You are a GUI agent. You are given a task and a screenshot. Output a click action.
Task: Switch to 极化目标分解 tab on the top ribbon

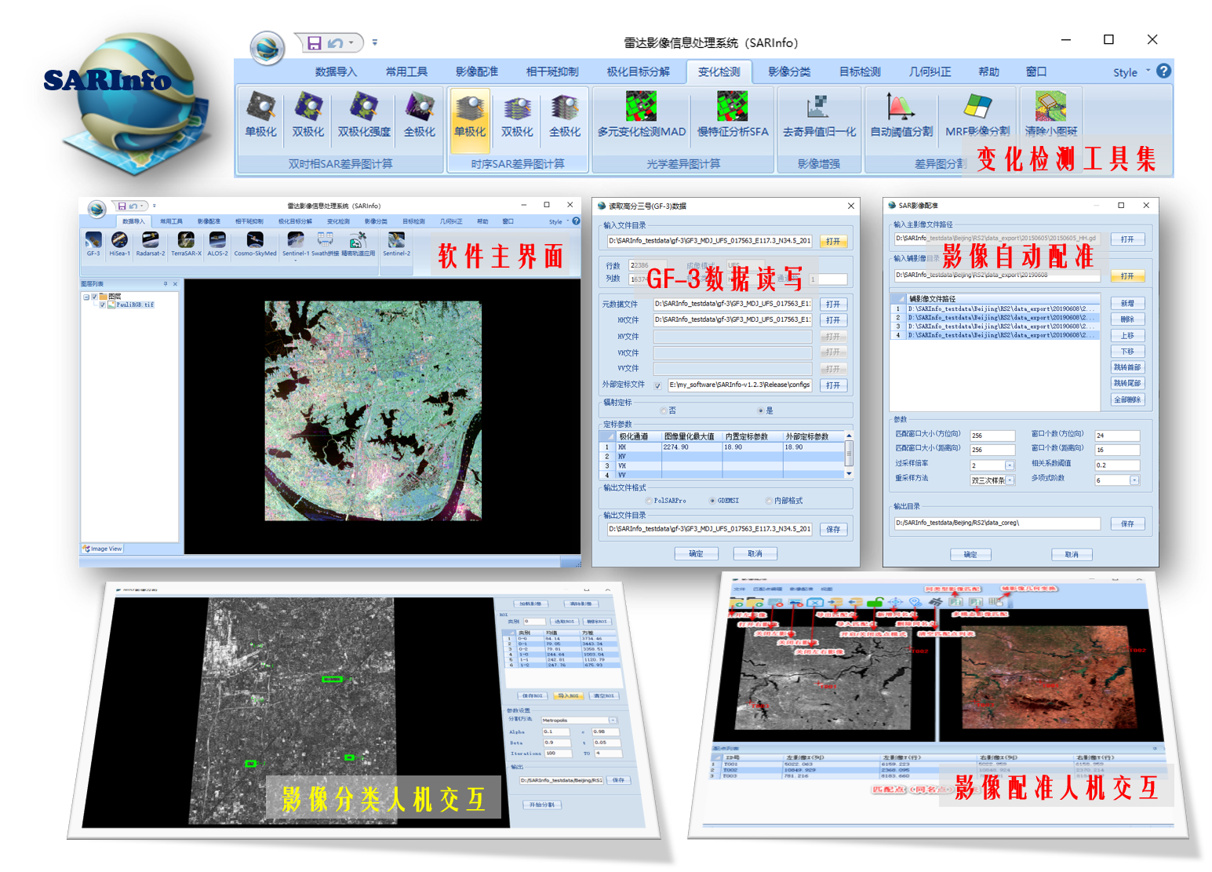tap(639, 72)
